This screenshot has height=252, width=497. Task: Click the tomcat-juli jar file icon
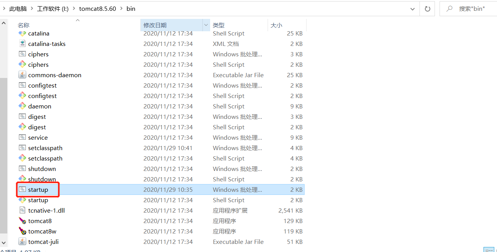coord(22,242)
